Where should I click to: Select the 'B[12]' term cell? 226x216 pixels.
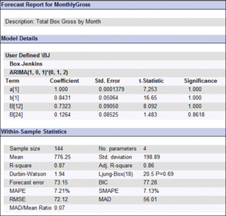click(x=16, y=106)
